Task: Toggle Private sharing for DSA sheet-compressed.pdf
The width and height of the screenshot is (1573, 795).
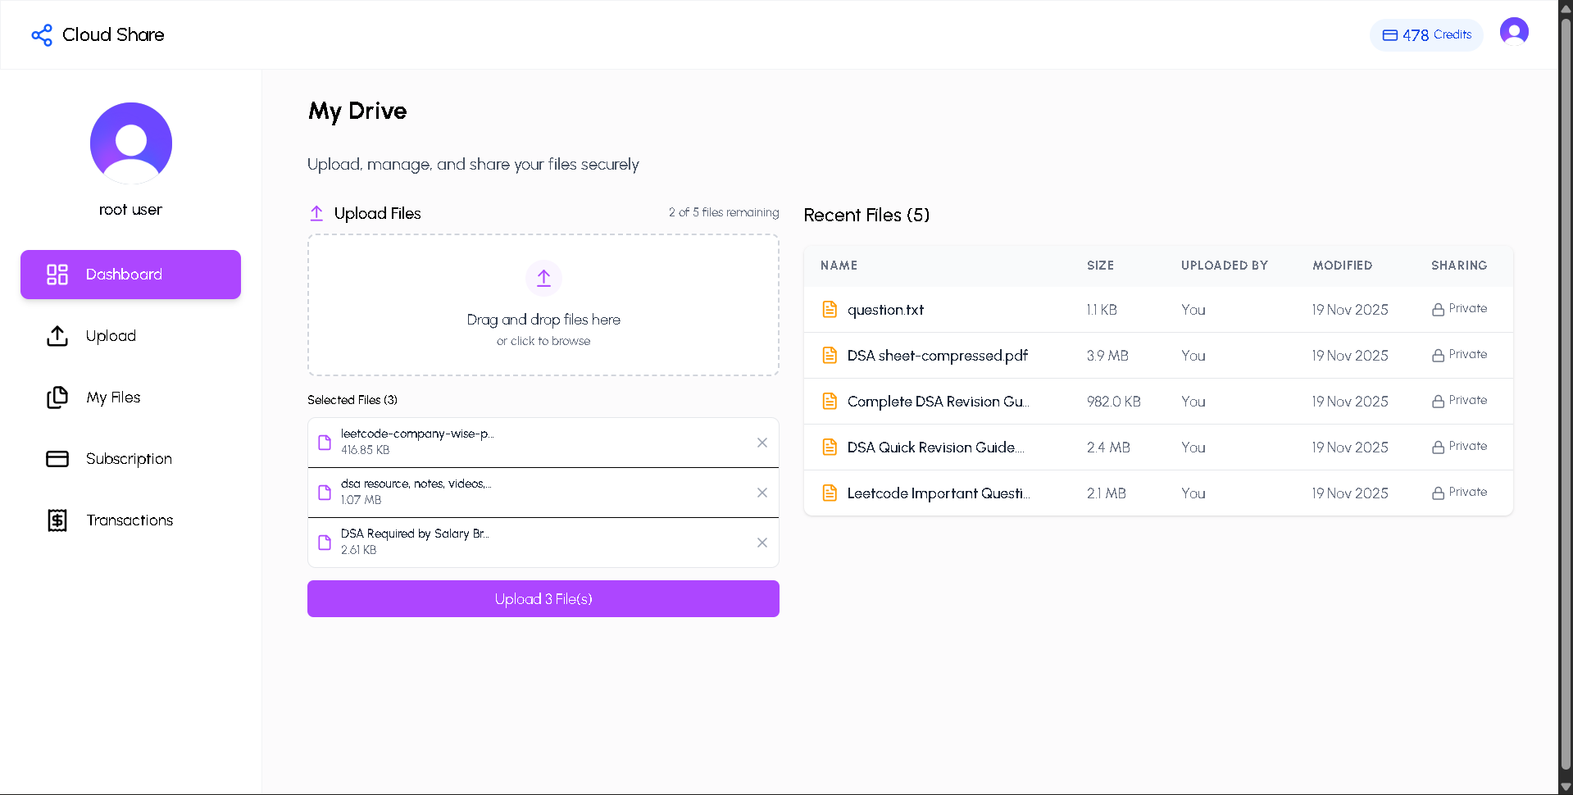Action: pyautogui.click(x=1459, y=355)
